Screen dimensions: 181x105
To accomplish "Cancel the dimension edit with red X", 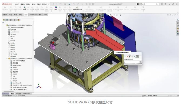I will point(127,57).
